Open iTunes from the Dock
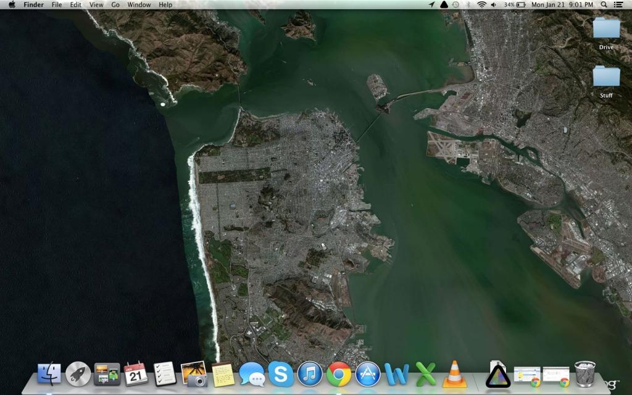The image size is (632, 395). pyautogui.click(x=310, y=374)
